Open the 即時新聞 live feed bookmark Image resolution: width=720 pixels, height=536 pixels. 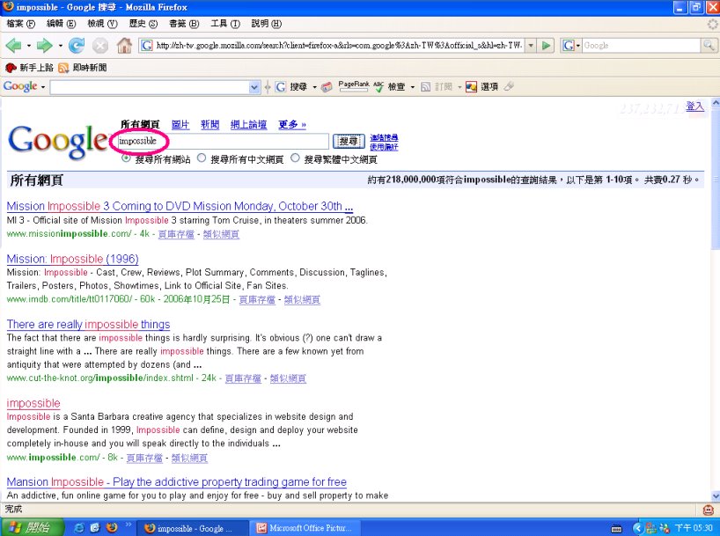[x=83, y=68]
